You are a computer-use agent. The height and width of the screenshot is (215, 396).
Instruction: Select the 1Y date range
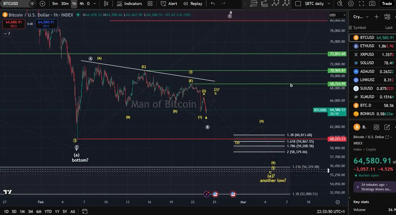click(56, 211)
